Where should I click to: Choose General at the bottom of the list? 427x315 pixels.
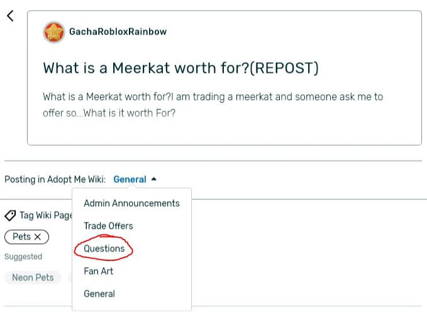[99, 294]
